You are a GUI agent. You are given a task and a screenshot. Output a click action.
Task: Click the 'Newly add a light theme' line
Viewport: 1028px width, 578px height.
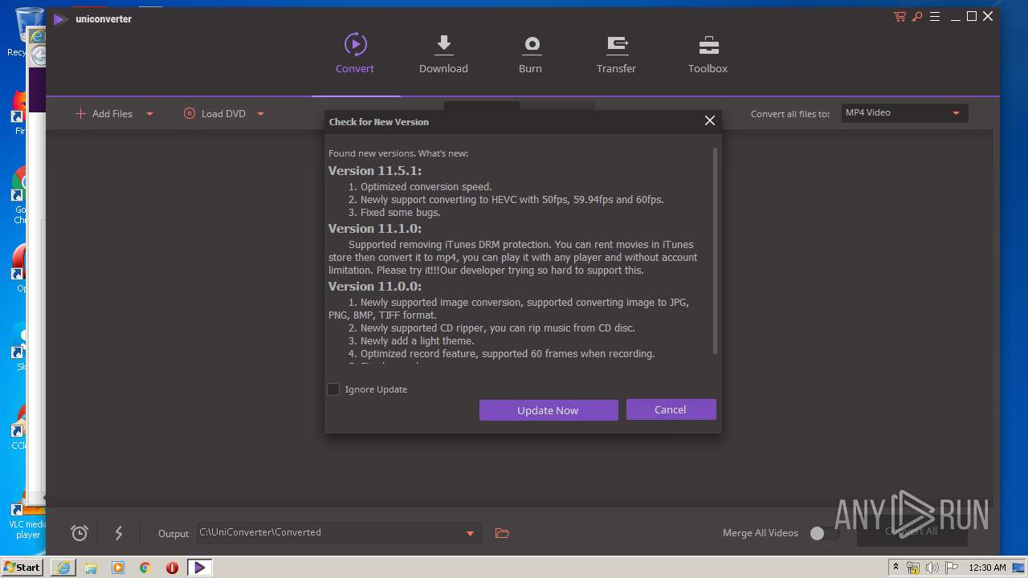(411, 341)
